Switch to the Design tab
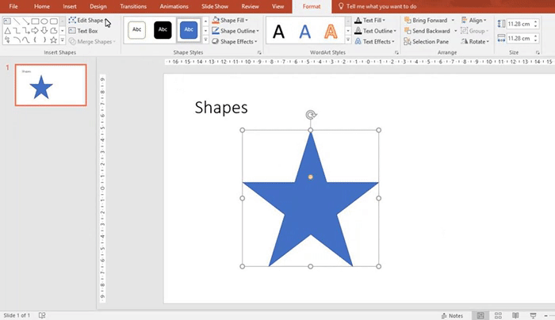The image size is (555, 320). point(98,6)
